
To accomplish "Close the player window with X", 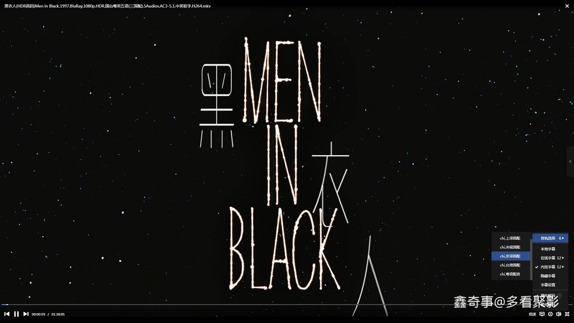I will [x=567, y=6].
